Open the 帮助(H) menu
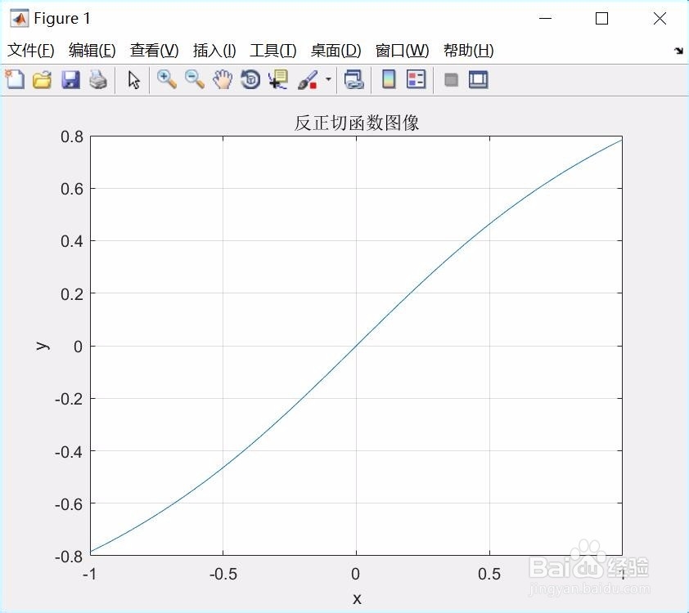The width and height of the screenshot is (689, 613). (468, 51)
